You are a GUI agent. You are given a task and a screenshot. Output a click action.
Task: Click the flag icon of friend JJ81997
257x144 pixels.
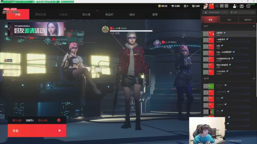211,34
